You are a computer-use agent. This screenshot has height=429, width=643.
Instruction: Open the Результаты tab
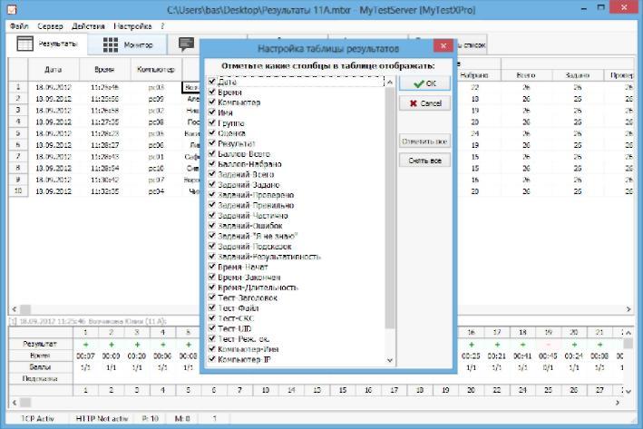pyautogui.click(x=47, y=44)
